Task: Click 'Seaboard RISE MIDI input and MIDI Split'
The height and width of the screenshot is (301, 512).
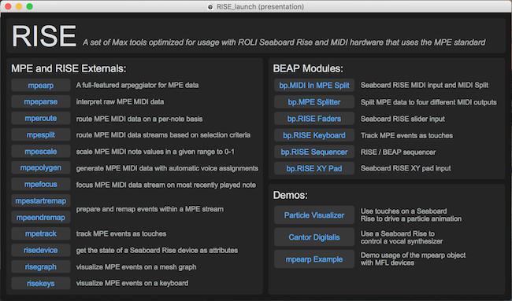Action: (425, 86)
